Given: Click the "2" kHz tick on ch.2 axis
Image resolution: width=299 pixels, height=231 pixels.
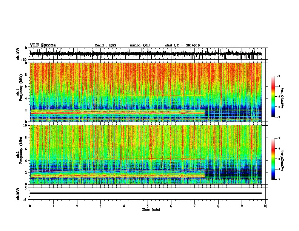Looking at the screenshot, I should coord(26,172).
